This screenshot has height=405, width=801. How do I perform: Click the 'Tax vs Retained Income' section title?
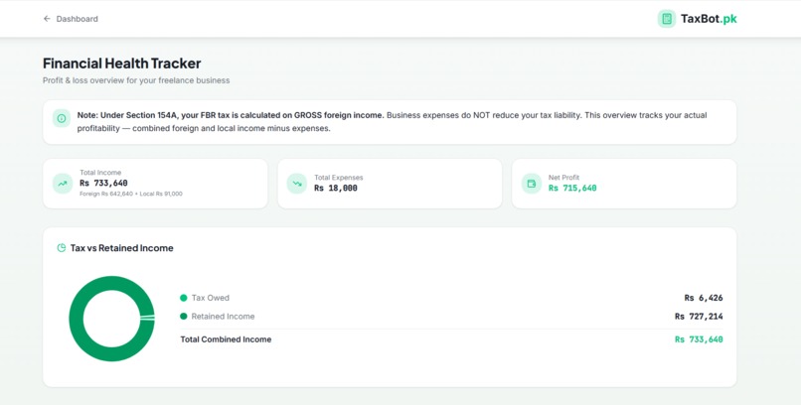(x=121, y=248)
